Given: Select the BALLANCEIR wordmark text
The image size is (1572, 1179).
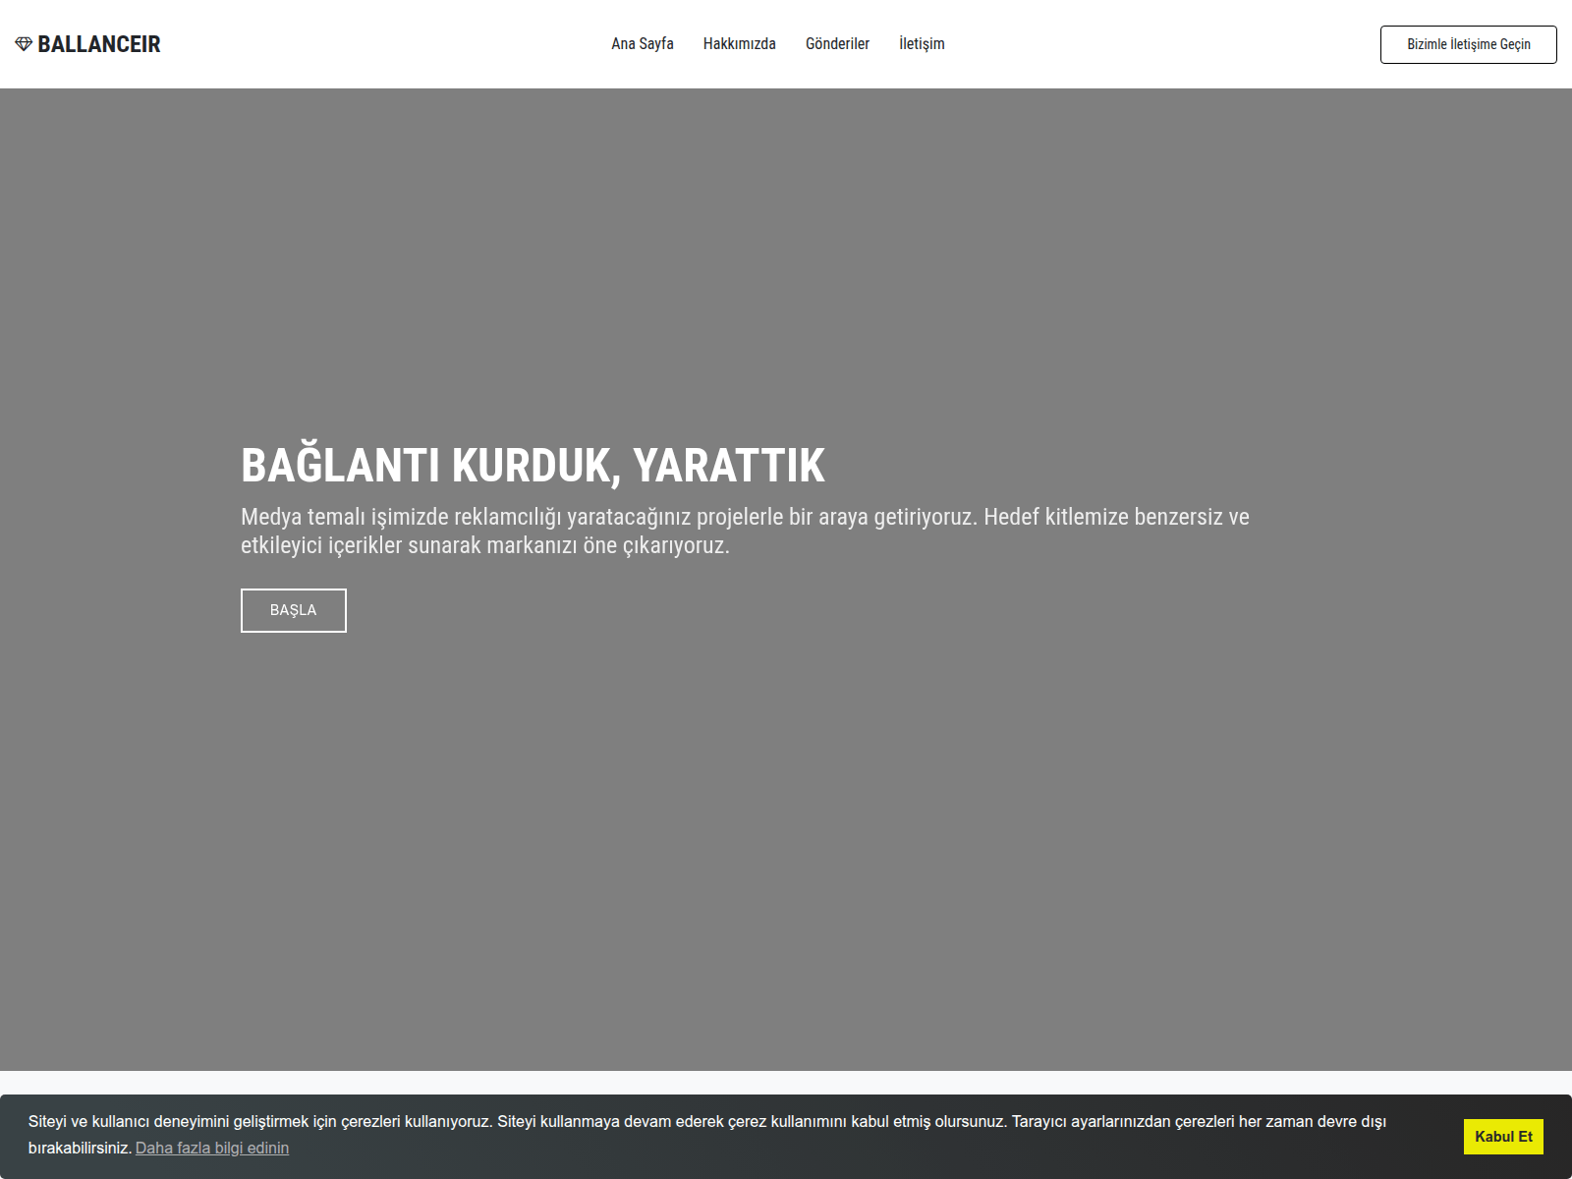Looking at the screenshot, I should tap(99, 43).
